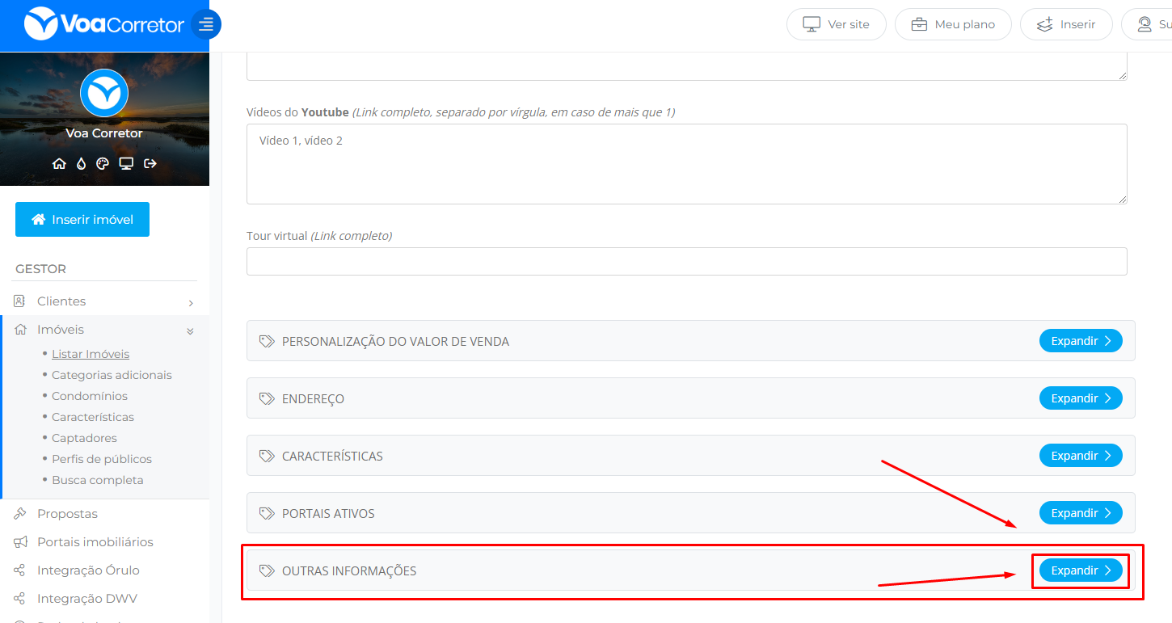This screenshot has height=623, width=1172.
Task: Click the Imóveis house icon in sidebar
Action: pos(20,330)
